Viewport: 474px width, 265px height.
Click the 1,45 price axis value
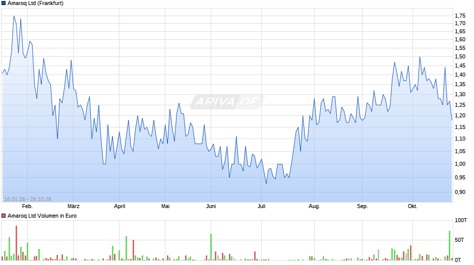point(460,65)
